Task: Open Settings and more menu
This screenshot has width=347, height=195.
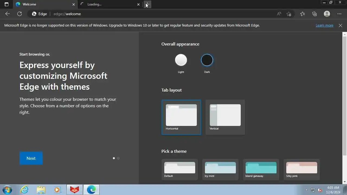Action: [x=339, y=14]
